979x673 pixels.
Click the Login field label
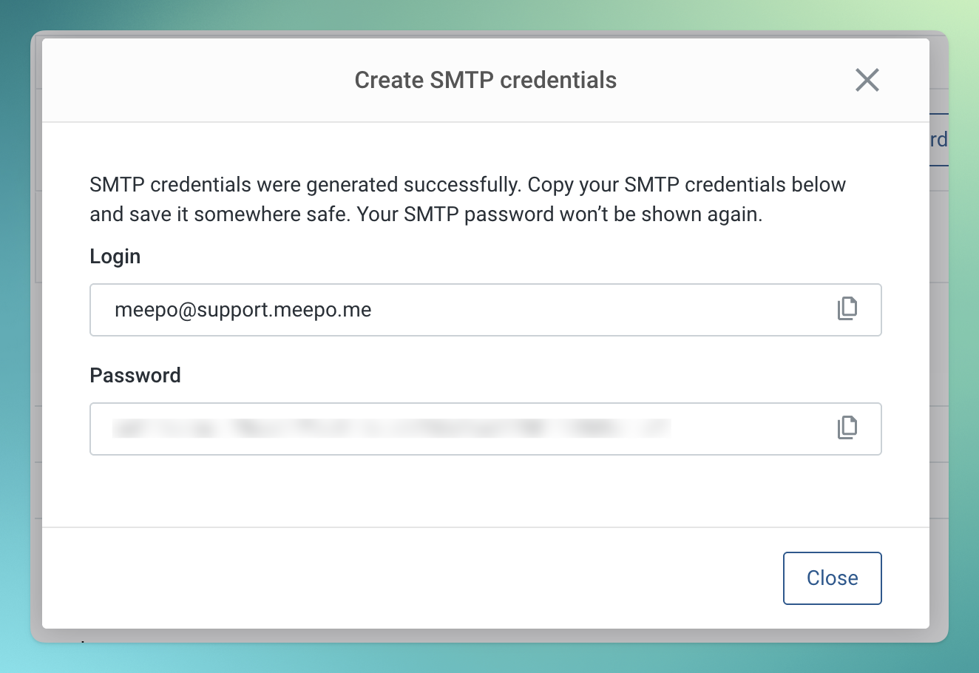pos(115,257)
